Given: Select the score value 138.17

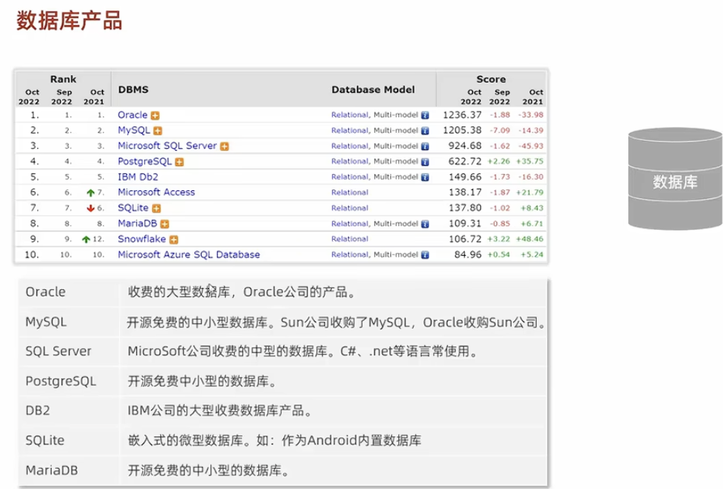Looking at the screenshot, I should pos(465,192).
